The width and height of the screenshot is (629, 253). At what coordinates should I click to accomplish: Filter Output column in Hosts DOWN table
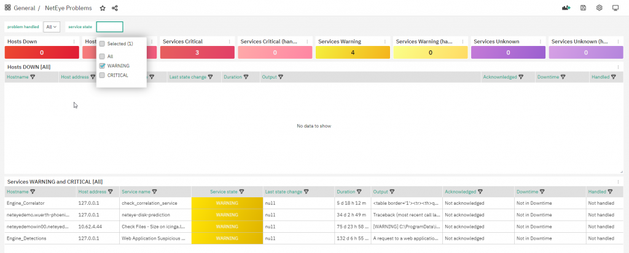[281, 77]
